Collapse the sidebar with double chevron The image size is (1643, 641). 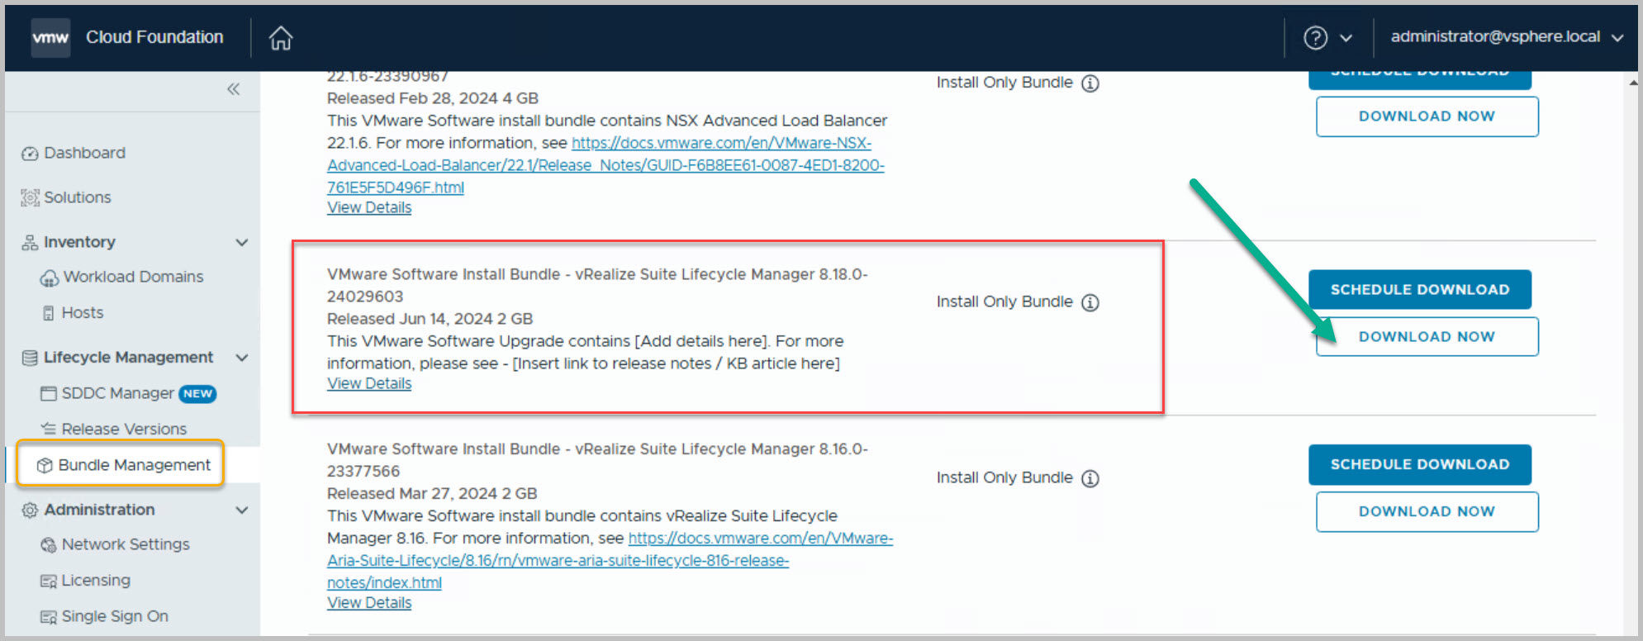(x=234, y=89)
